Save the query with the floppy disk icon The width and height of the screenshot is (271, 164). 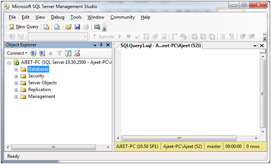click(77, 27)
